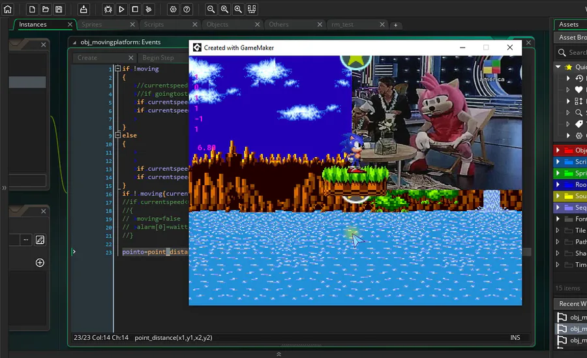Screen dimensions: 587x358
Task: Open the Help question mark icon
Action: coord(187,9)
